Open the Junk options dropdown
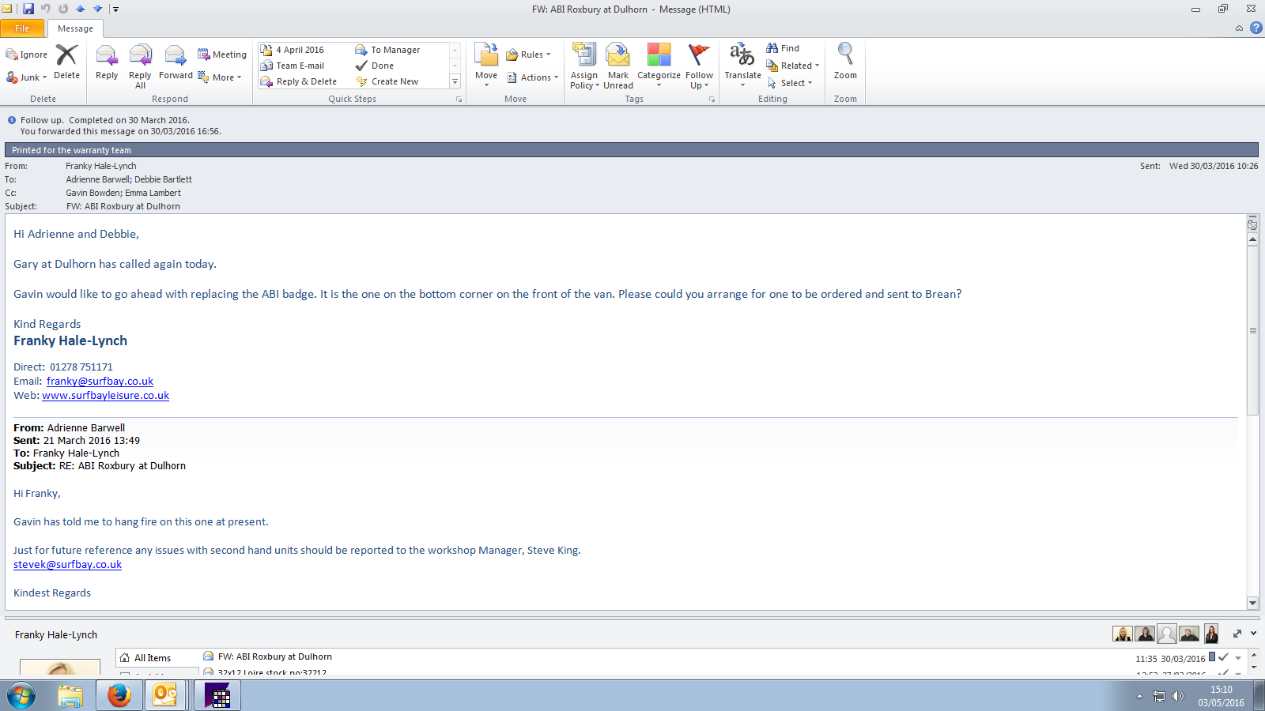 click(x=27, y=77)
